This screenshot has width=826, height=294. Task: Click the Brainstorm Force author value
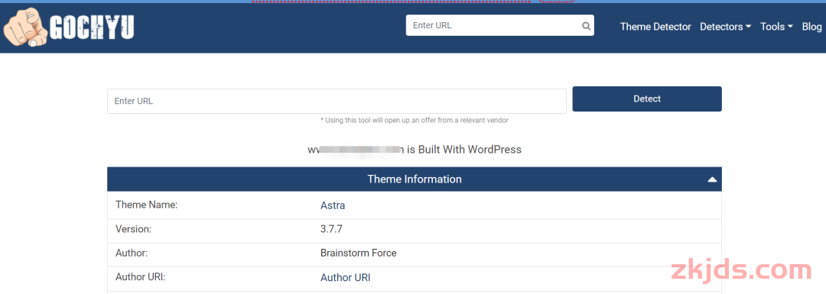click(358, 253)
